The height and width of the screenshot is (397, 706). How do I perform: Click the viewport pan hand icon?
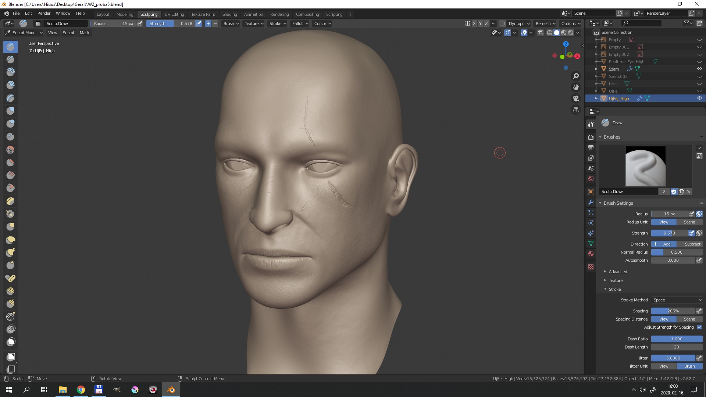click(x=576, y=87)
